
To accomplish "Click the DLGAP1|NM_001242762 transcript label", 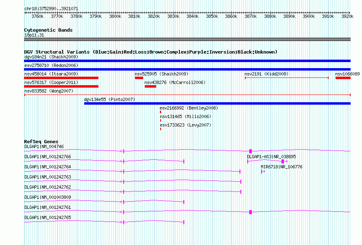I will (x=48, y=187).
